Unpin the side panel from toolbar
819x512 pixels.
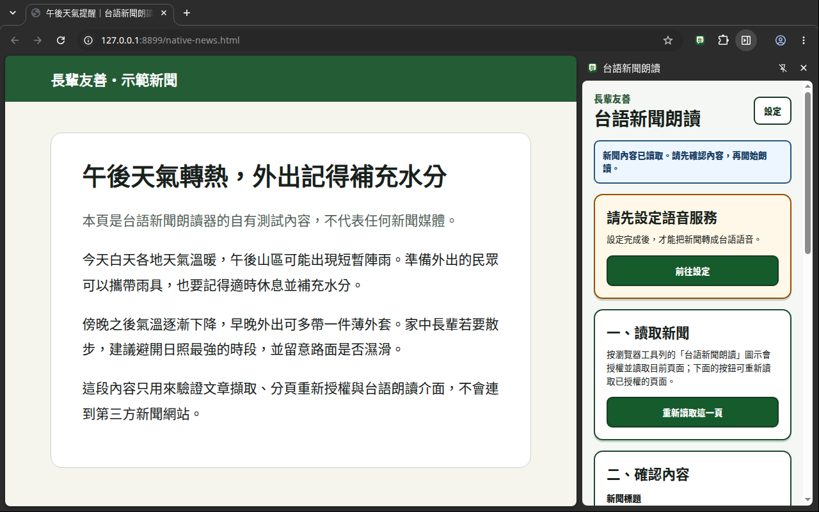[783, 68]
